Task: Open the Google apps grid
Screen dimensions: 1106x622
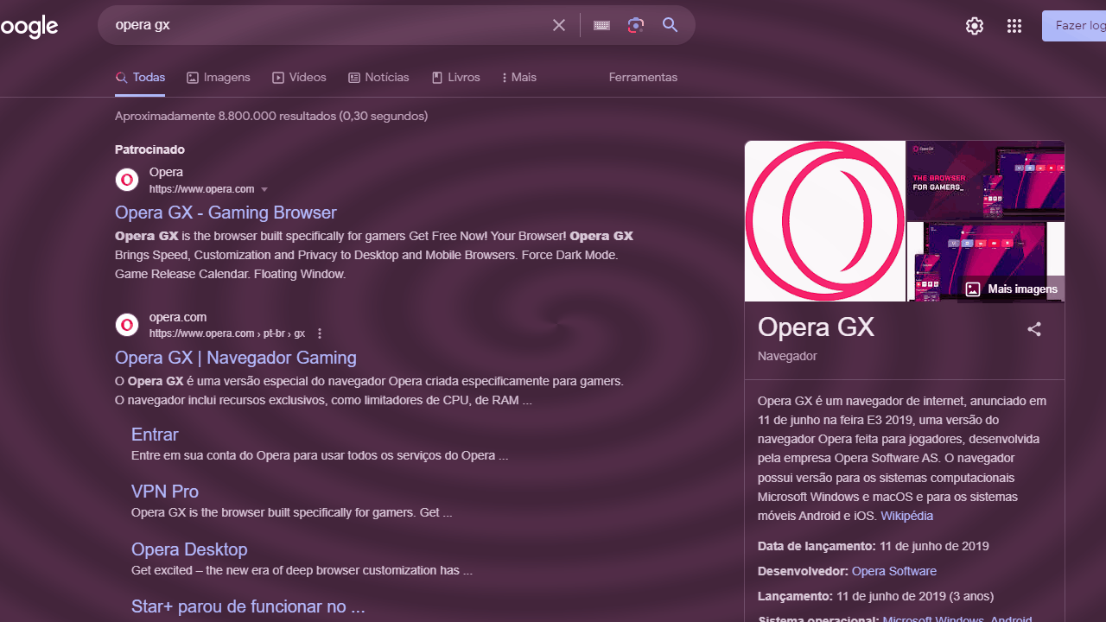Action: click(1014, 26)
